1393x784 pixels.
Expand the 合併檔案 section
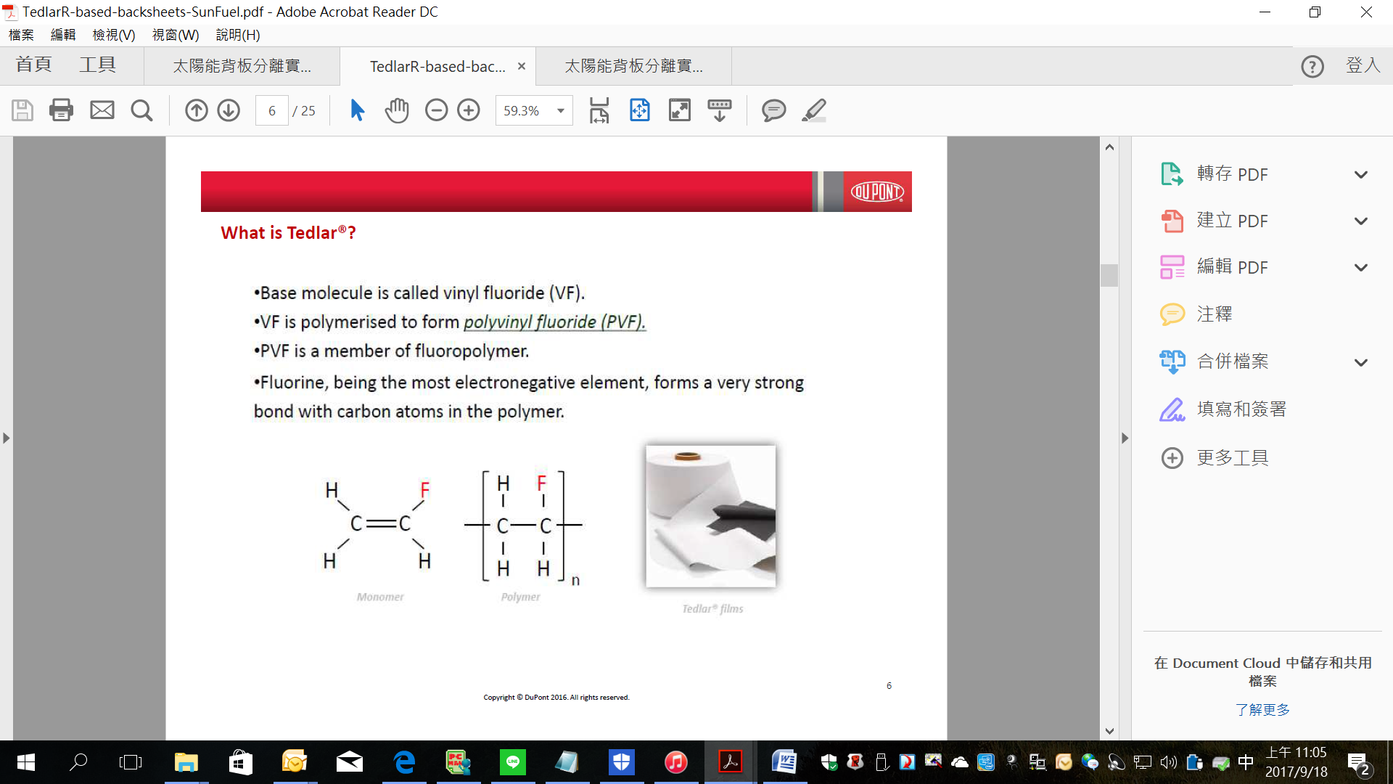click(1360, 362)
